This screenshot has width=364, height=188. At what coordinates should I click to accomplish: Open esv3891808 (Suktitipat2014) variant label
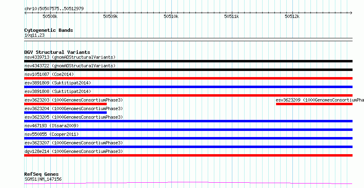click(x=58, y=91)
